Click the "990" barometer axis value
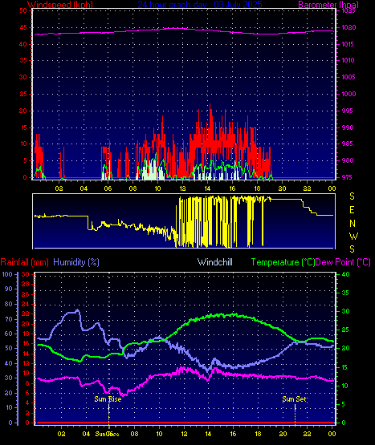375x445 pixels. (x=348, y=127)
